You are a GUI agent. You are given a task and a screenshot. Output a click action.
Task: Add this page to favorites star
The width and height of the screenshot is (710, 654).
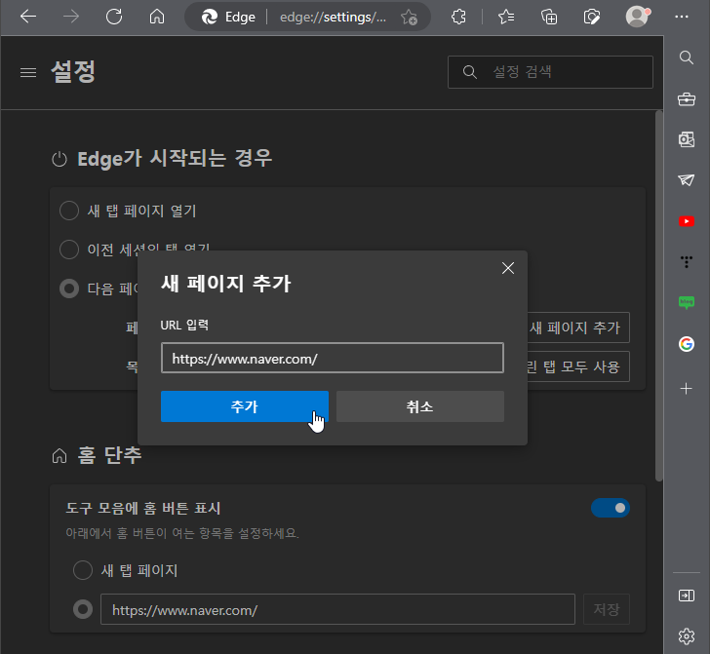click(409, 18)
